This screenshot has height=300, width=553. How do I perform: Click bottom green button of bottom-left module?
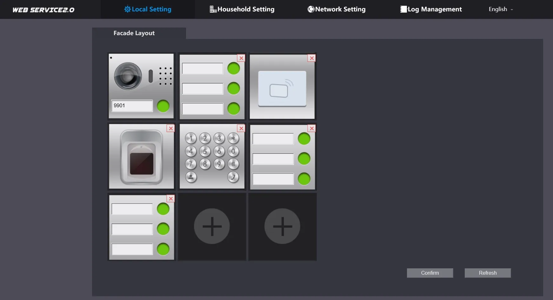[x=163, y=249]
